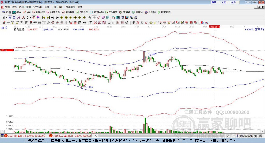Select the parallel channel lines tool
265x143 pixels.
[127, 23]
